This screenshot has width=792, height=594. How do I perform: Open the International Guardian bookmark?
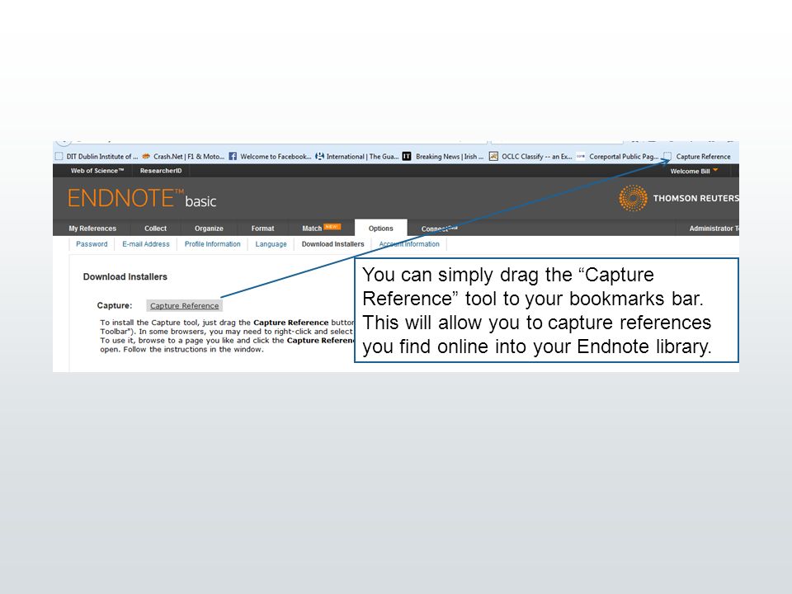[x=357, y=157]
